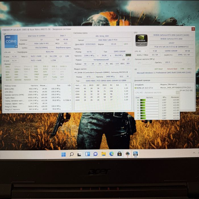Image resolution: width=199 pixels, height=199 pixels.
Task: Click the VID value '0.7286 В'
Action: (x=67, y=100)
